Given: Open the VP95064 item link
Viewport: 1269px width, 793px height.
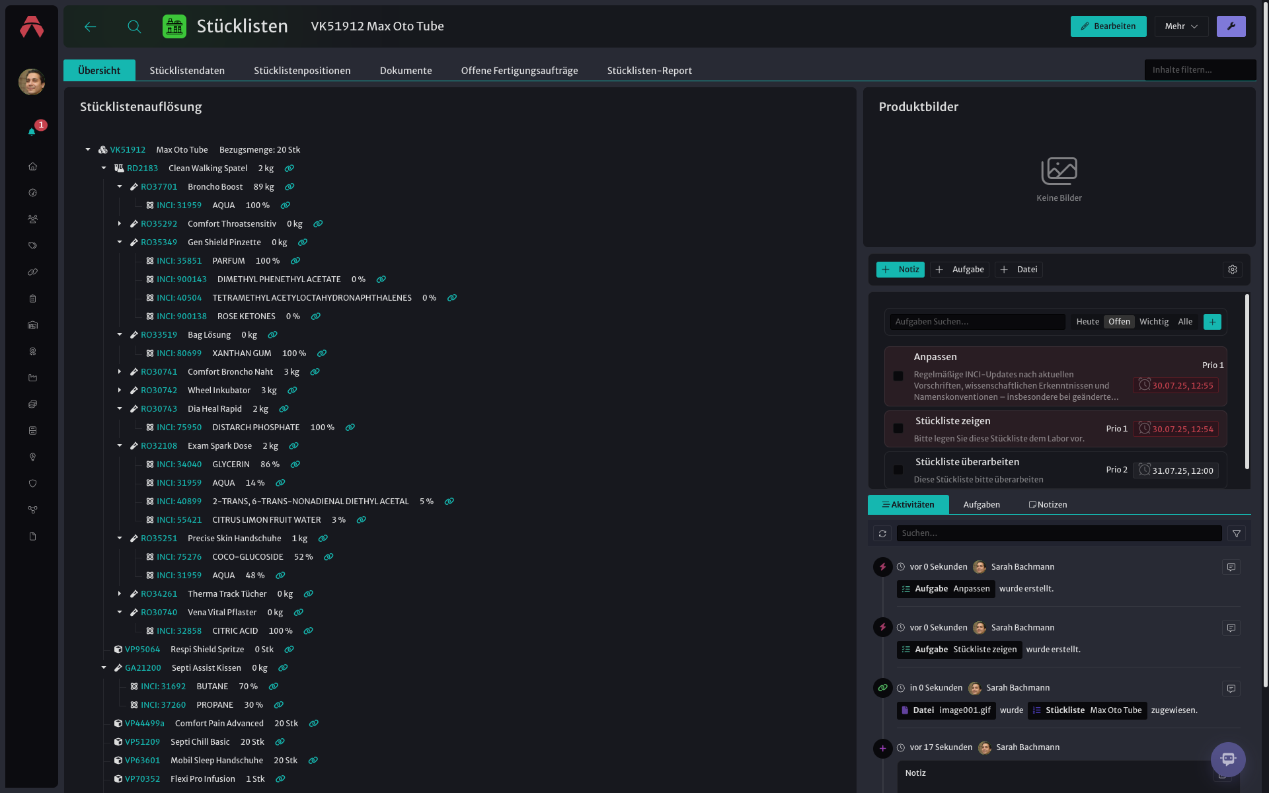Looking at the screenshot, I should [x=143, y=650].
